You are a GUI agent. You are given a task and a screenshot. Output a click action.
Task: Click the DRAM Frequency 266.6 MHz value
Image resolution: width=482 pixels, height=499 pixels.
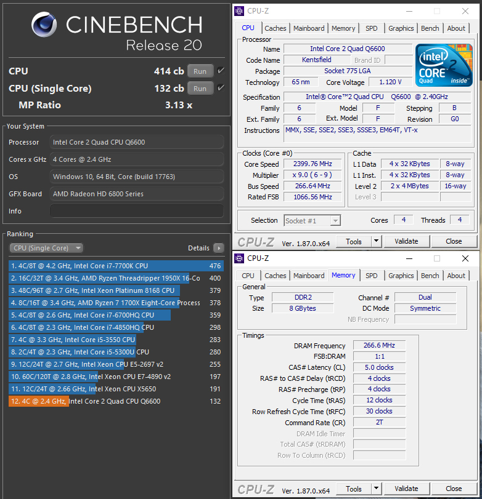[x=379, y=345]
